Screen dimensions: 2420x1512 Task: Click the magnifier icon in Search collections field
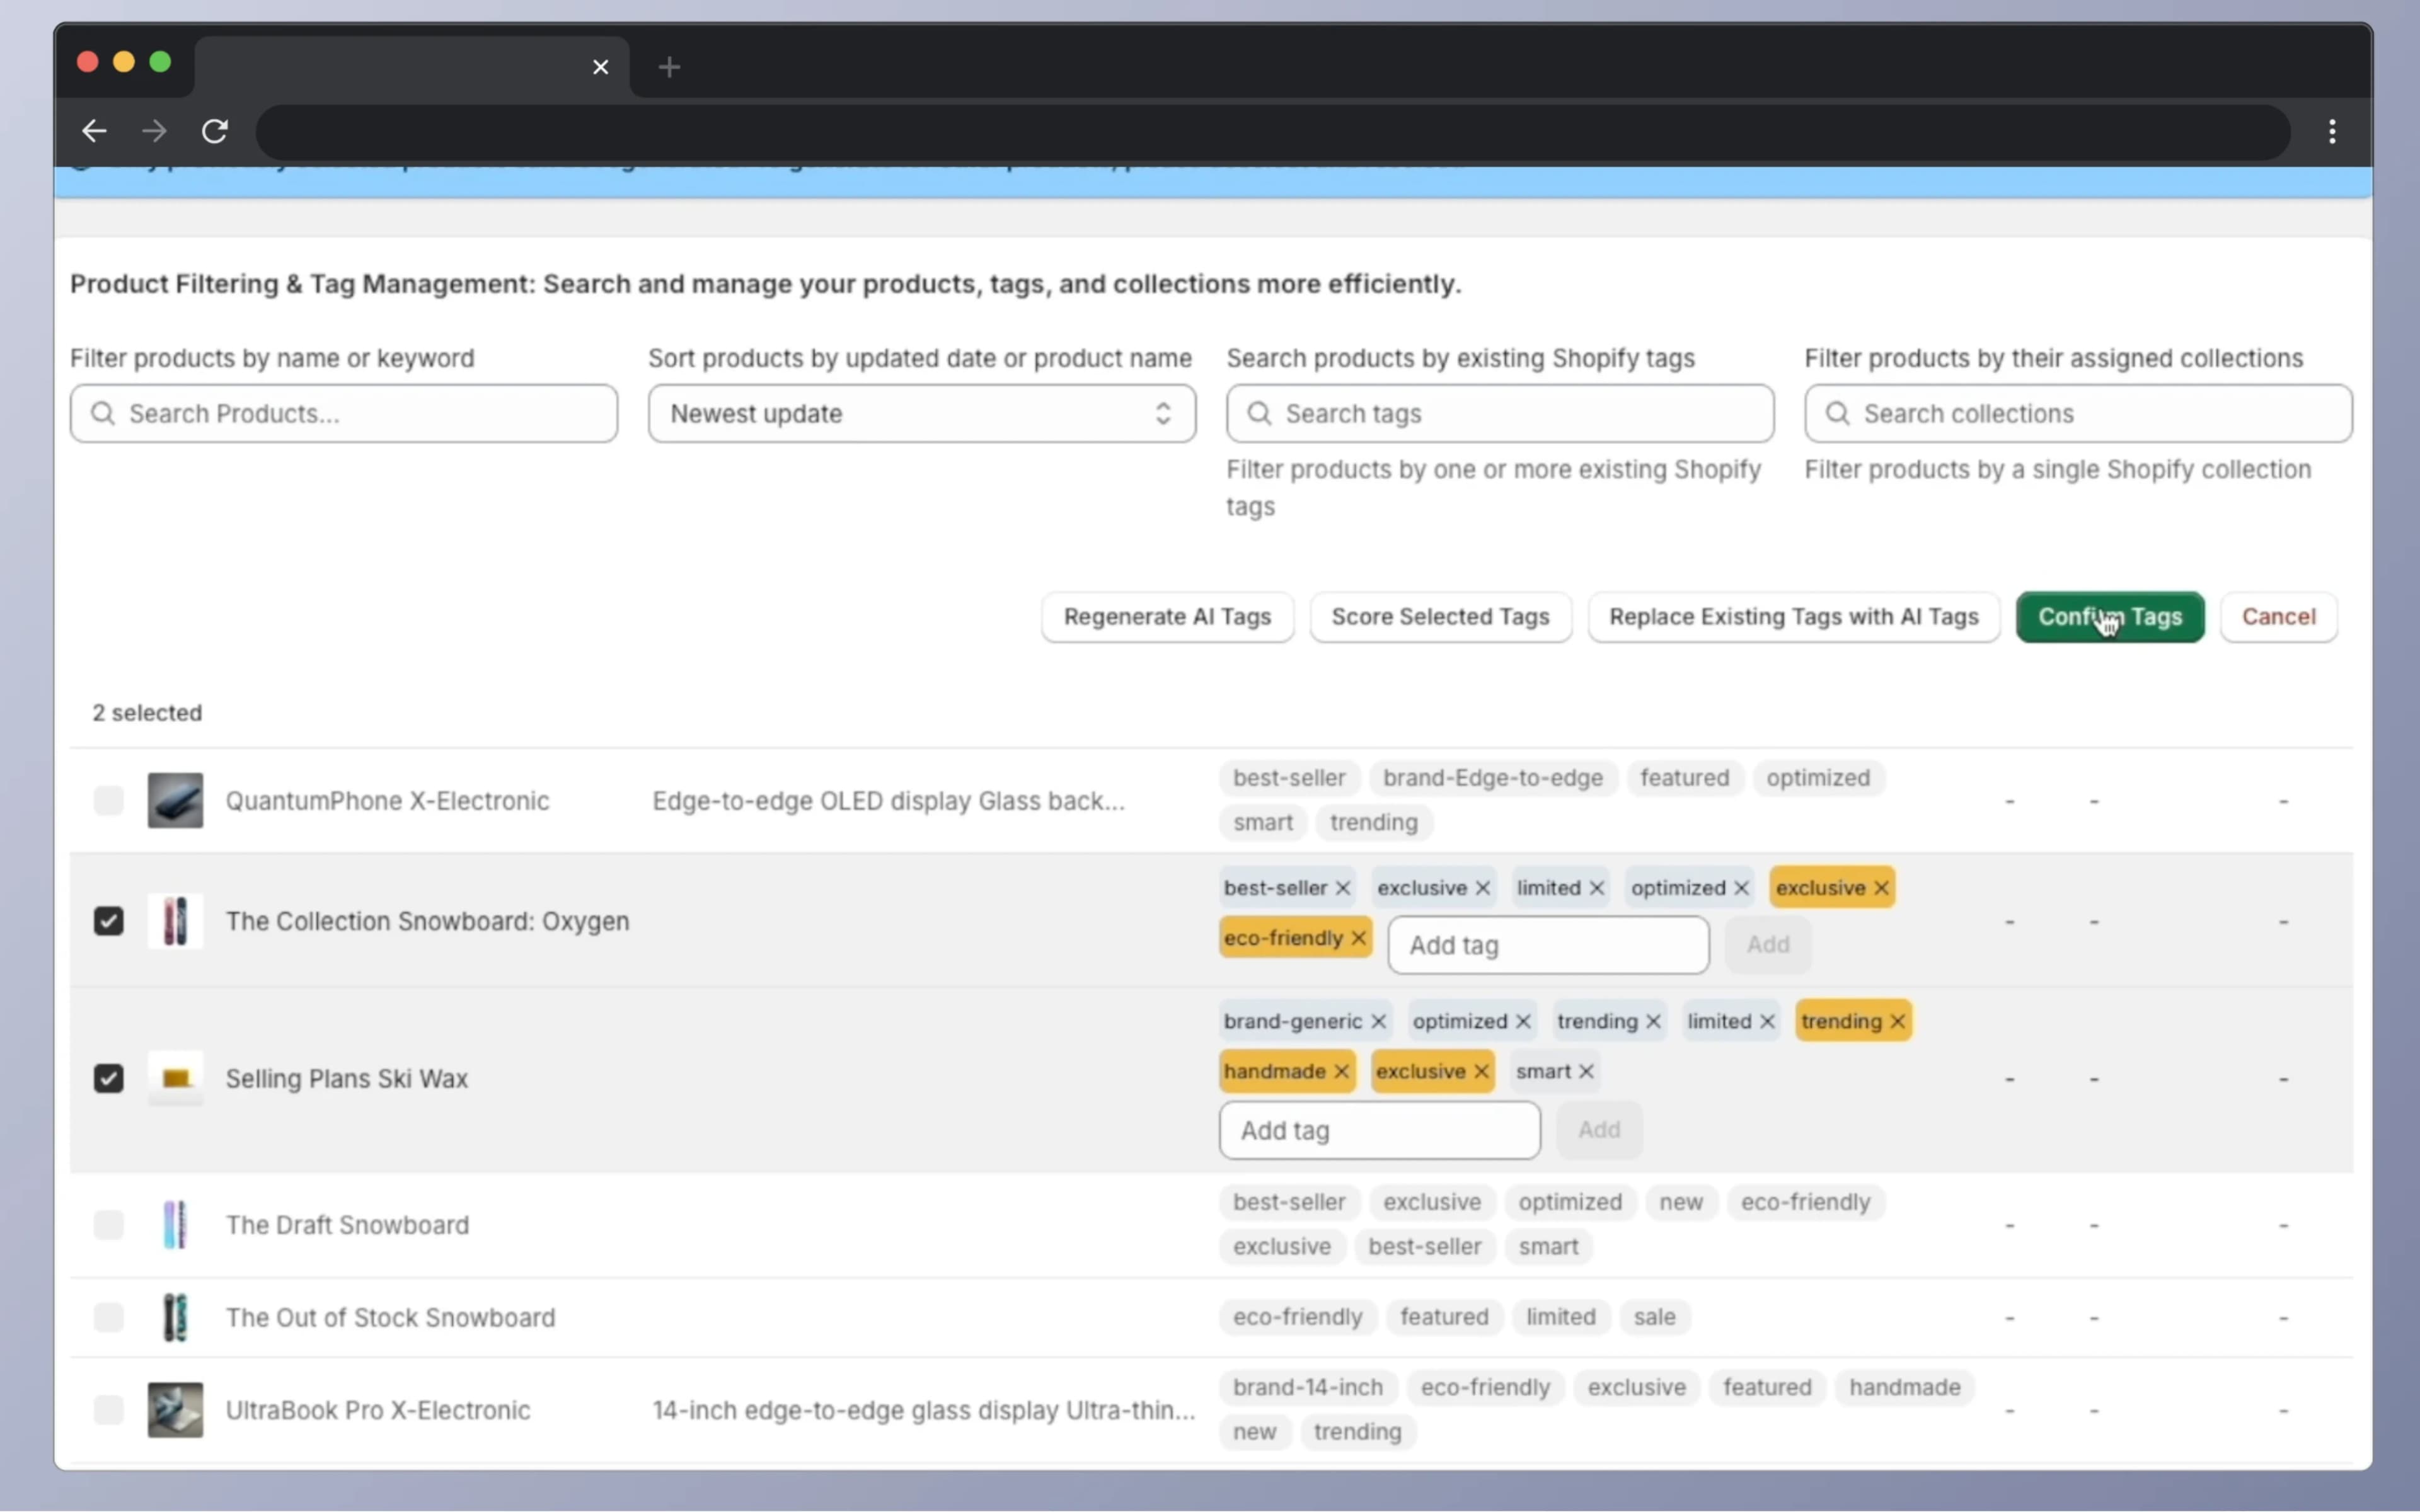tap(1838, 414)
